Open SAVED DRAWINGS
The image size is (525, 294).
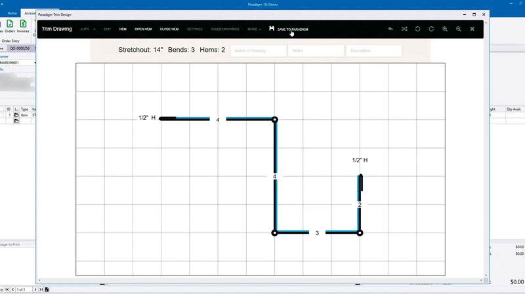tap(225, 29)
